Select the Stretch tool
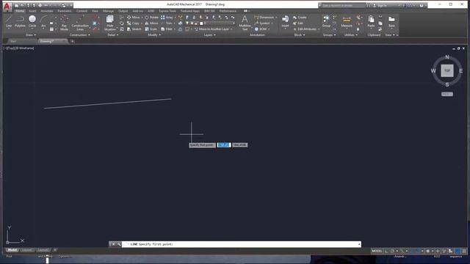 pos(134,29)
